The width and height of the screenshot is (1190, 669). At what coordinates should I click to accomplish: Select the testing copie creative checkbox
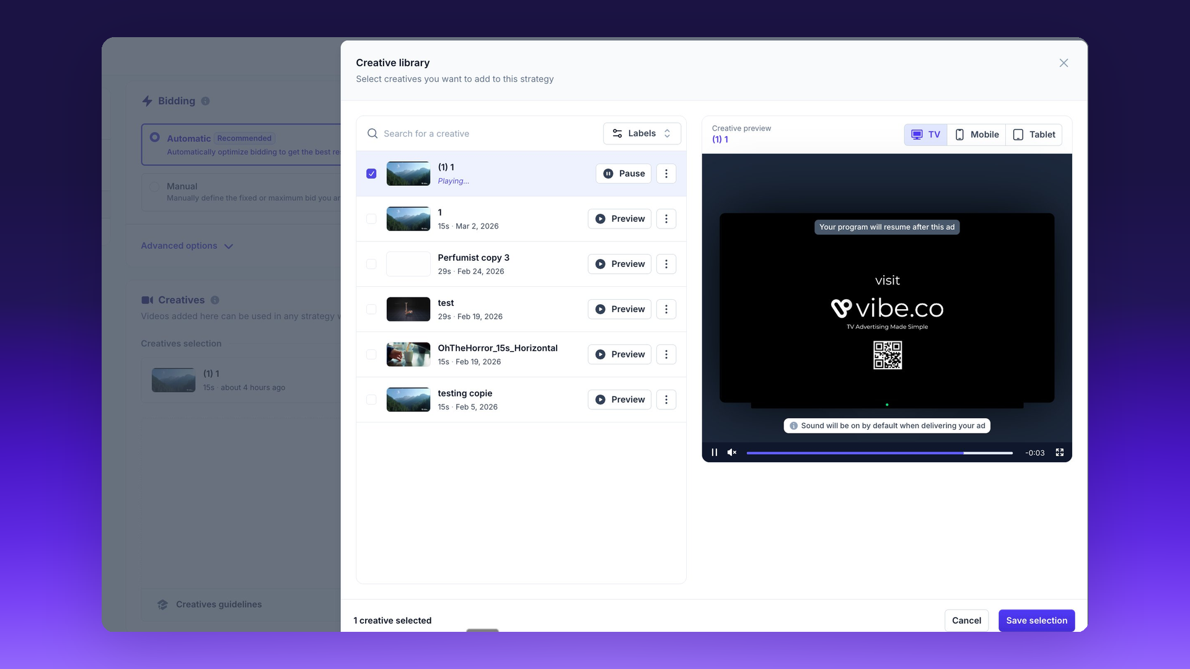coord(371,400)
